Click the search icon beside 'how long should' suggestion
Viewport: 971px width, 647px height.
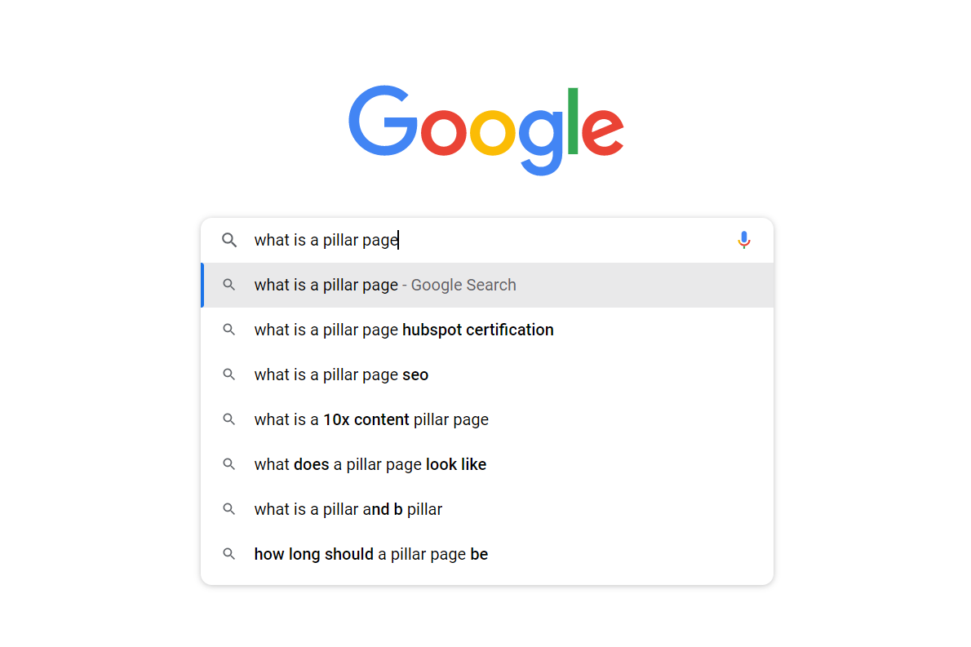click(229, 554)
